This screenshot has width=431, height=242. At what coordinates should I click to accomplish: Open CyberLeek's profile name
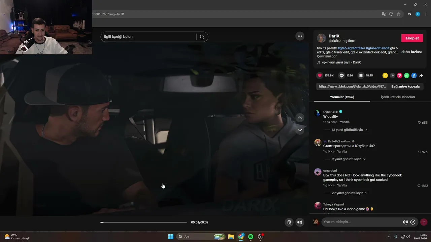[x=330, y=112]
